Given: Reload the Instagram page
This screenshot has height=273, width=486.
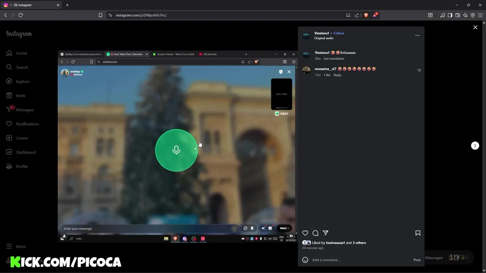Looking at the screenshot, I should coord(21,15).
